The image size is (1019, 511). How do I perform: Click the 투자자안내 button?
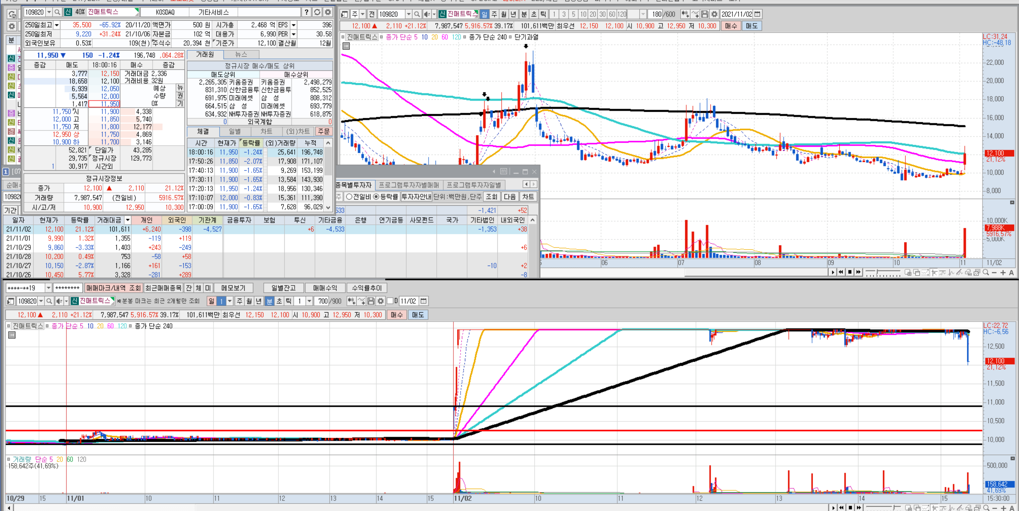click(x=416, y=197)
